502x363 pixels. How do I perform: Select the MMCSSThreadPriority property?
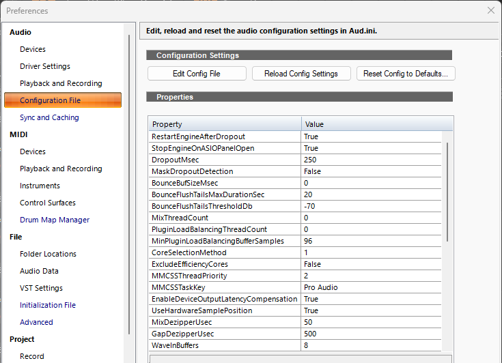click(225, 276)
